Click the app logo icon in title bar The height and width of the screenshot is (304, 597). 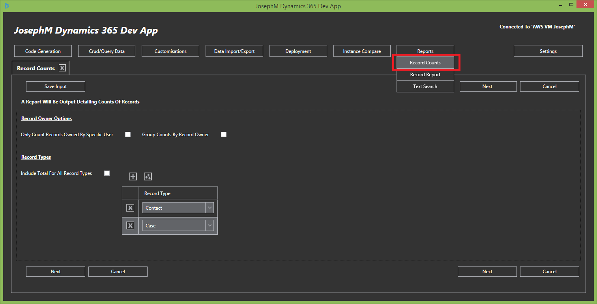click(7, 6)
